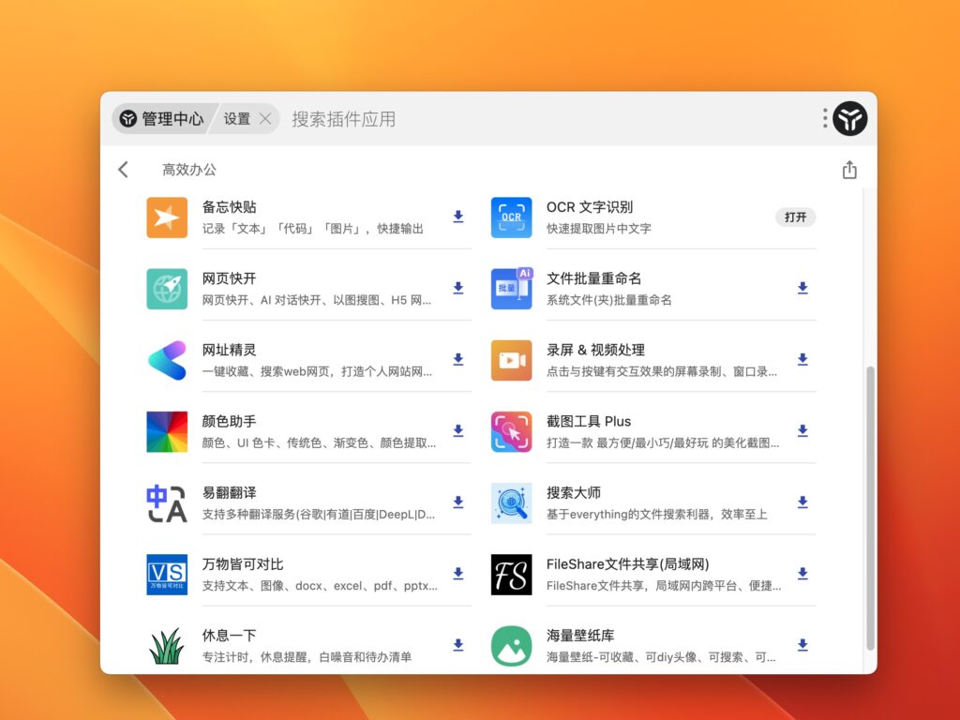Go back using the back arrow
The height and width of the screenshot is (720, 960).
click(x=123, y=170)
